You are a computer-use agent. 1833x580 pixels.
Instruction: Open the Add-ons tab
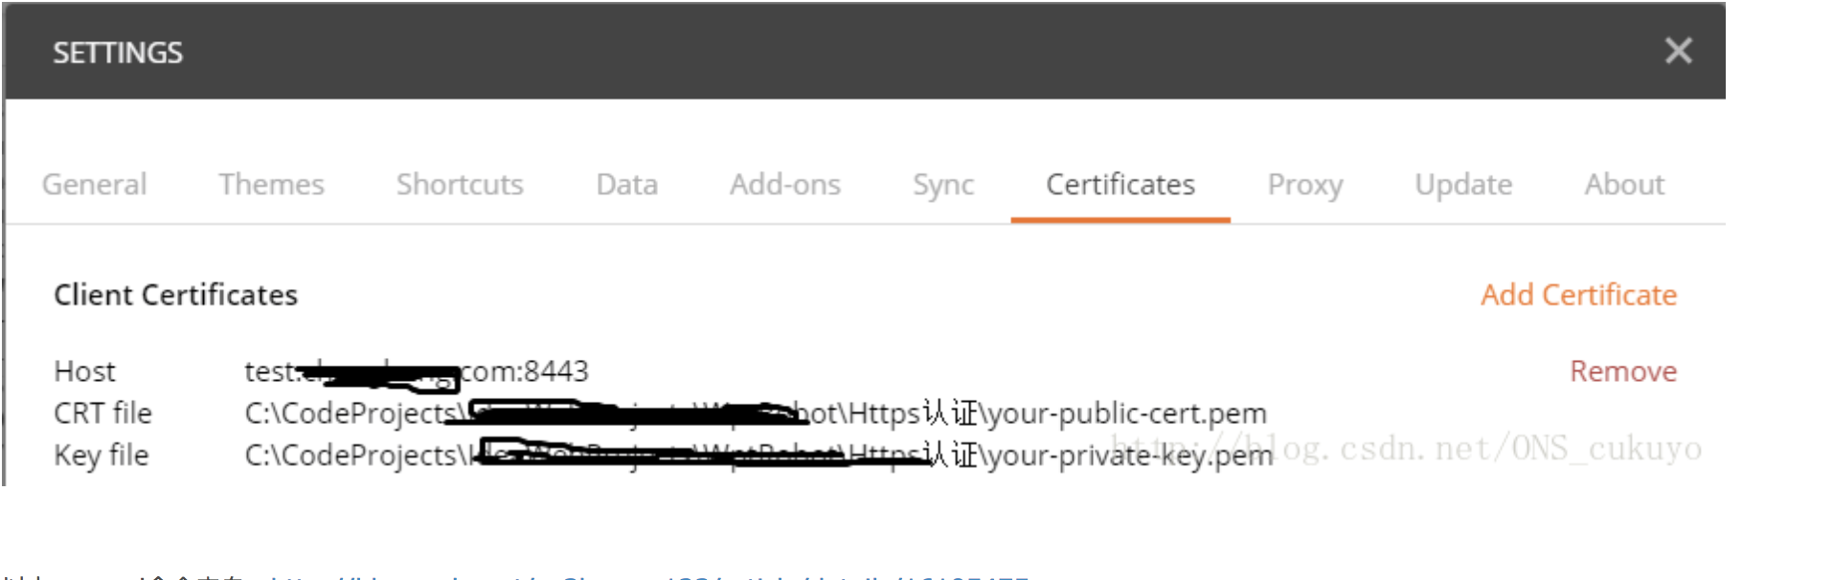[x=784, y=184]
